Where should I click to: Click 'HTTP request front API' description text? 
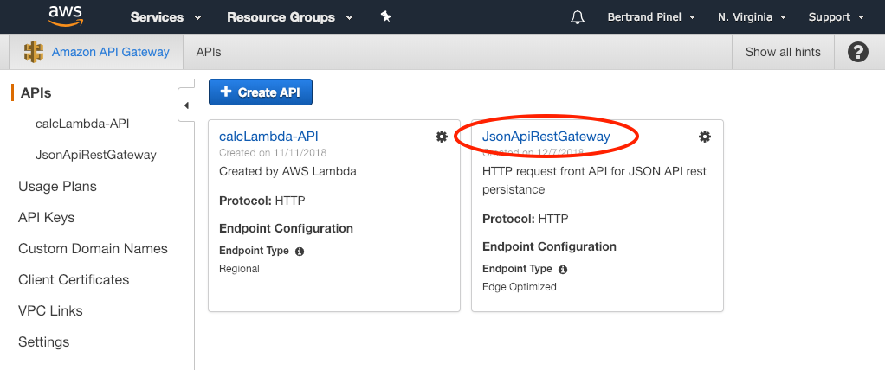594,180
